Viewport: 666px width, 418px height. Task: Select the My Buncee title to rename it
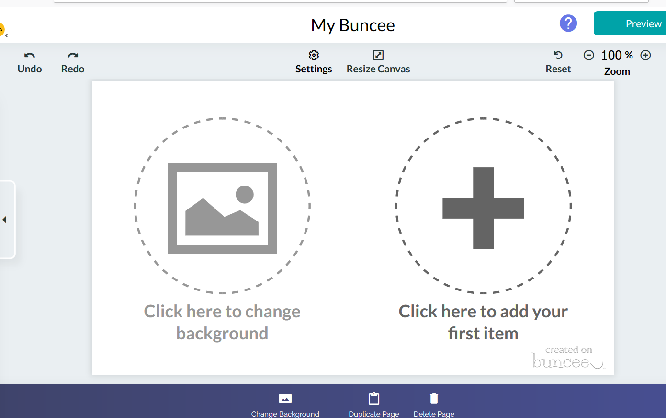point(352,25)
